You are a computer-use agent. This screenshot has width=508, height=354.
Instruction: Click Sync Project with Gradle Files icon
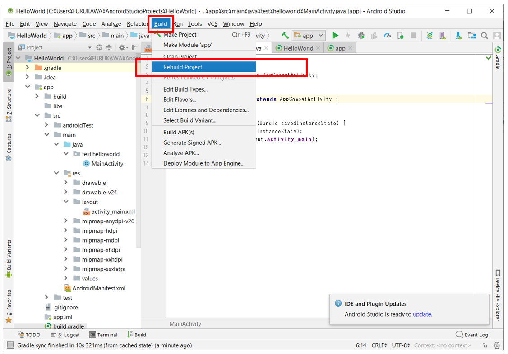tap(429, 35)
